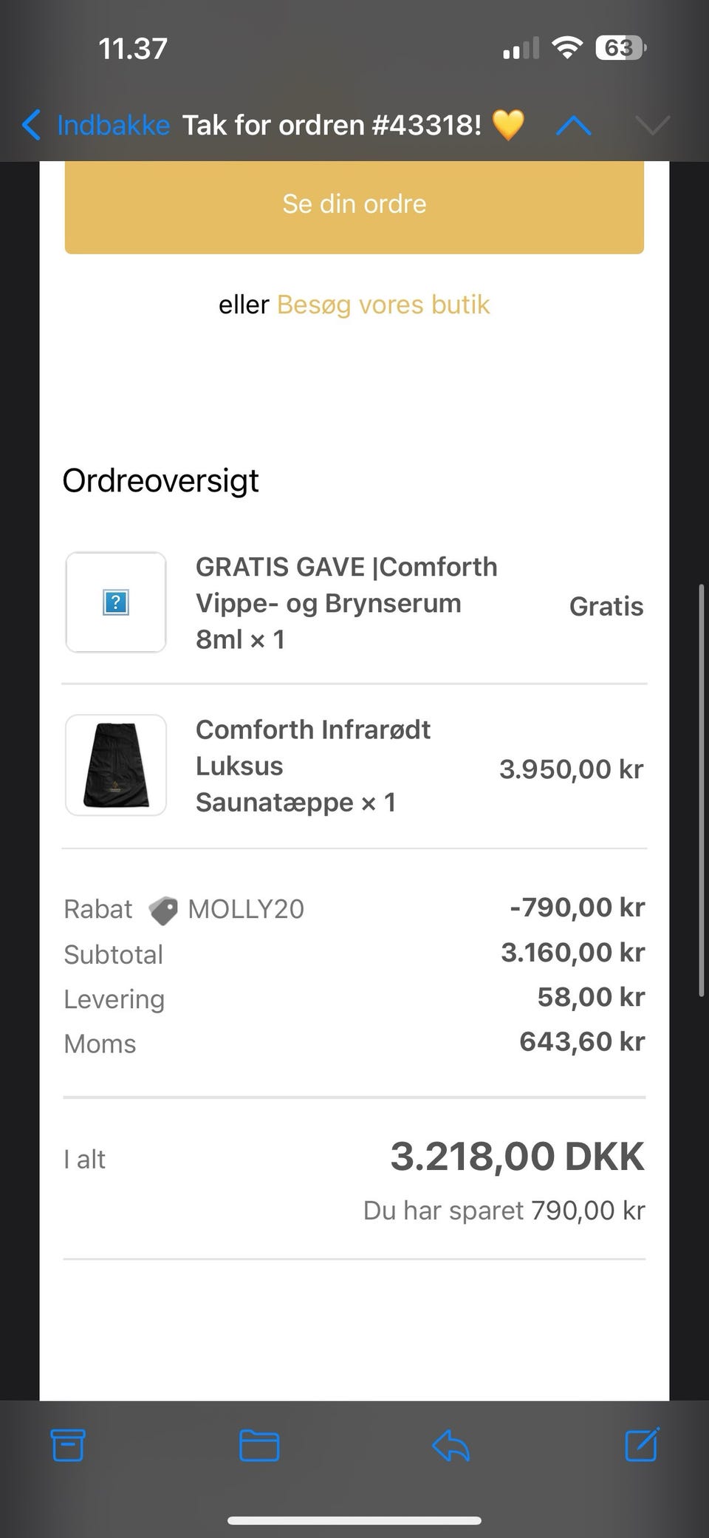Go to the next message with the down chevron
This screenshot has width=709, height=1538.
coord(652,126)
